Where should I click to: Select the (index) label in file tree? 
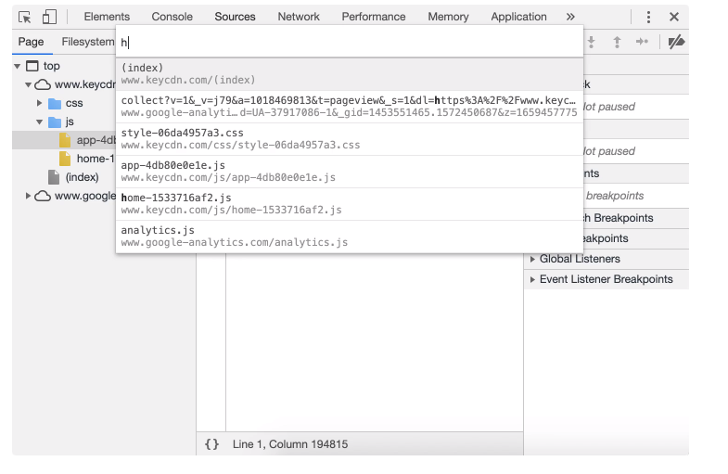click(83, 177)
